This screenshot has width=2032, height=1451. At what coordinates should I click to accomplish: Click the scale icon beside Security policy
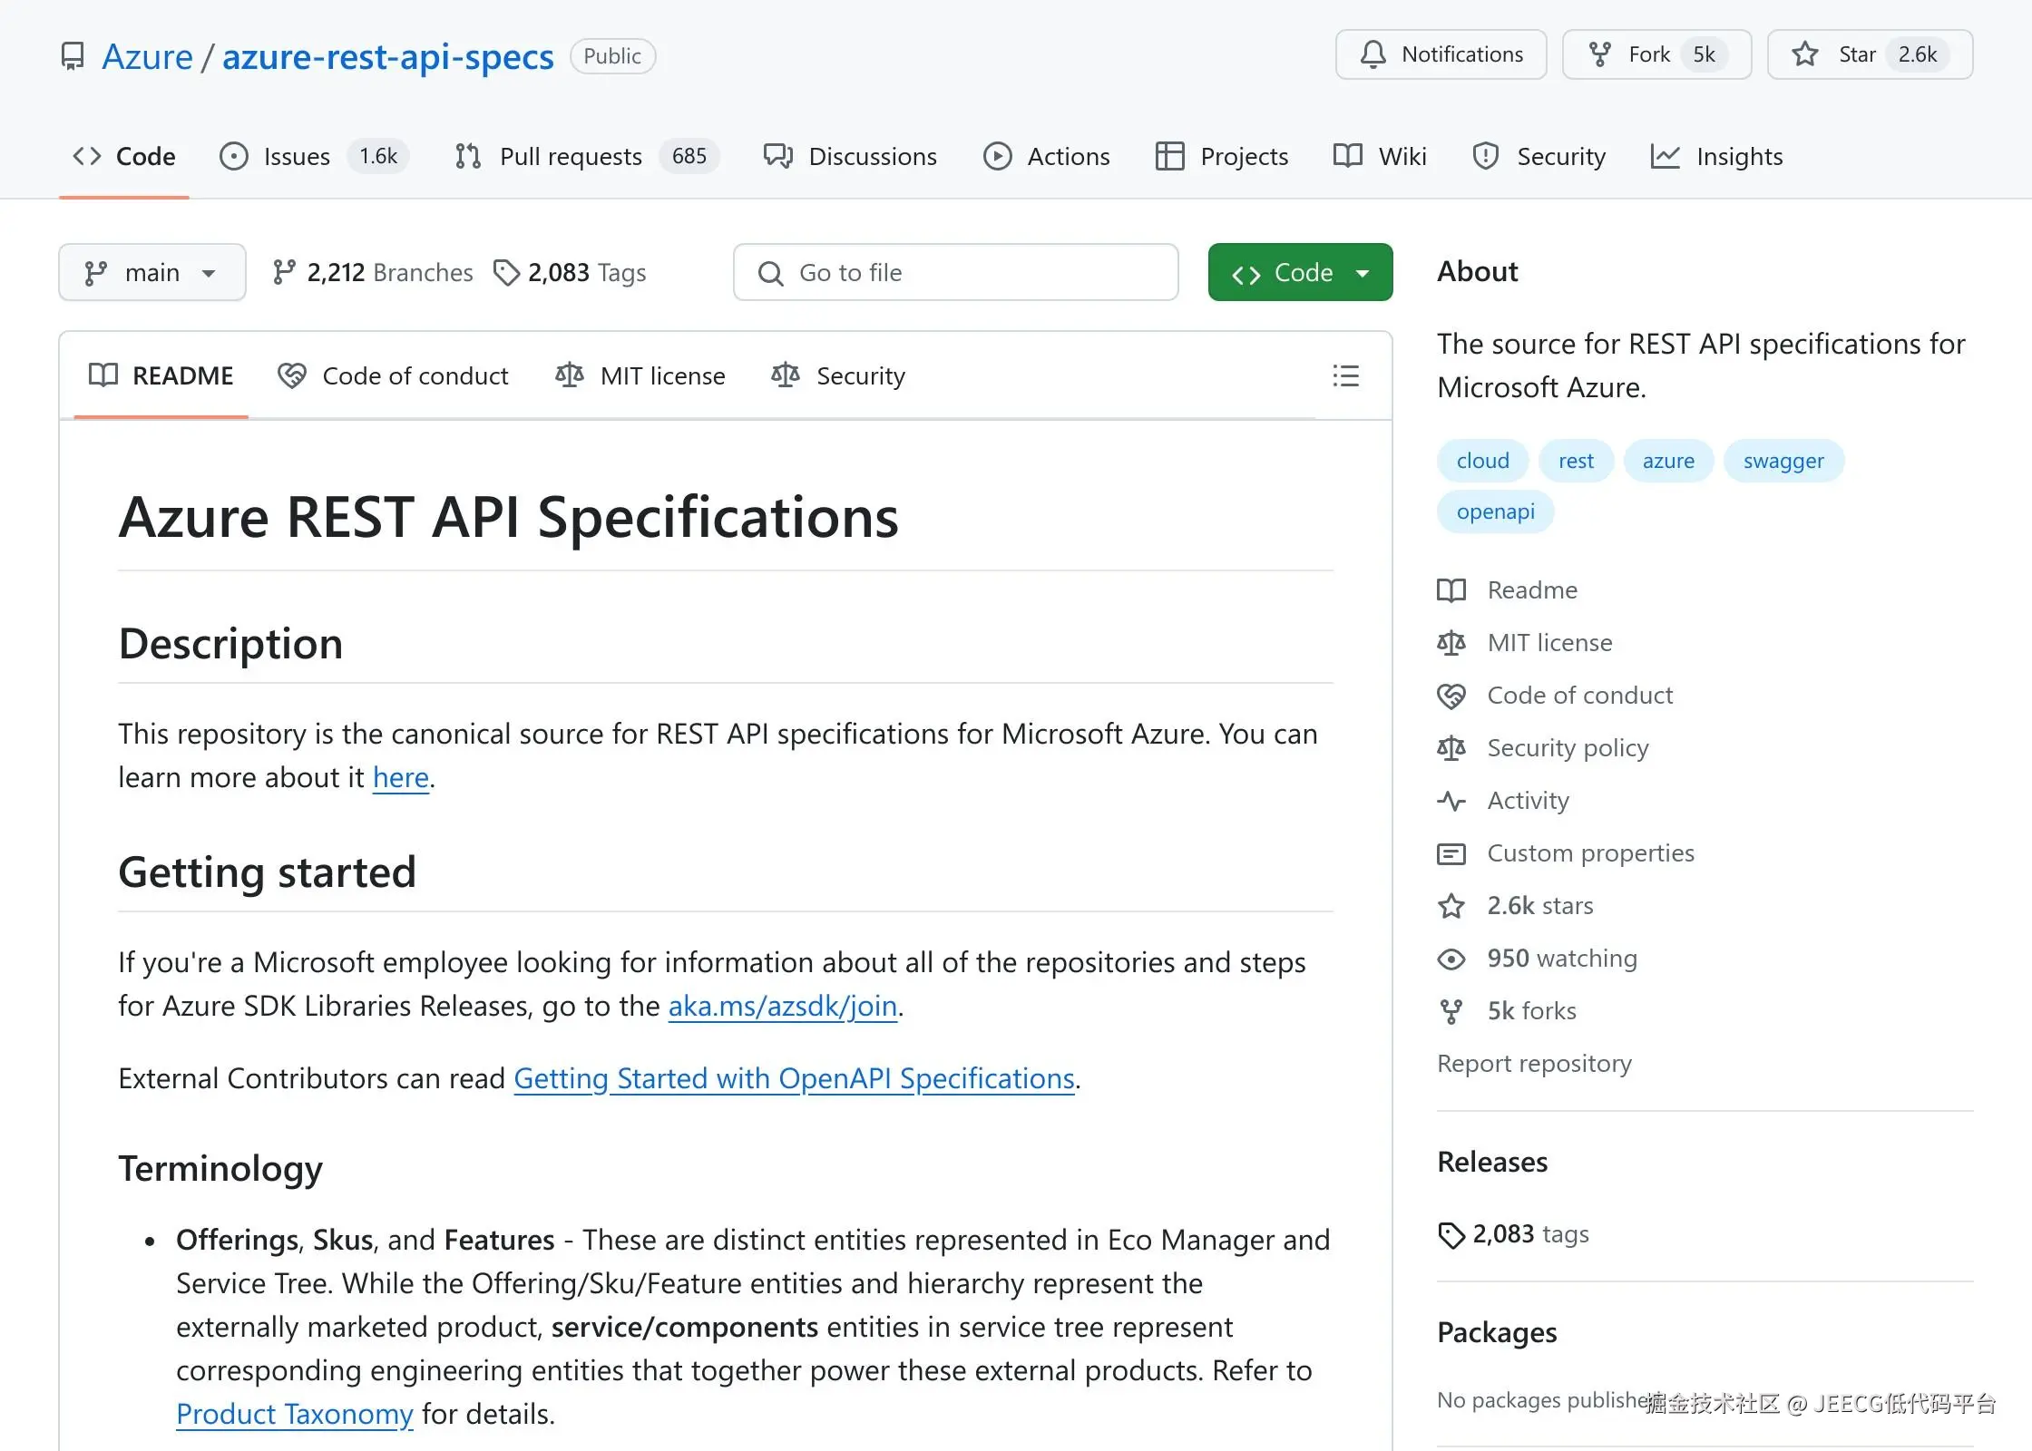coord(1451,748)
